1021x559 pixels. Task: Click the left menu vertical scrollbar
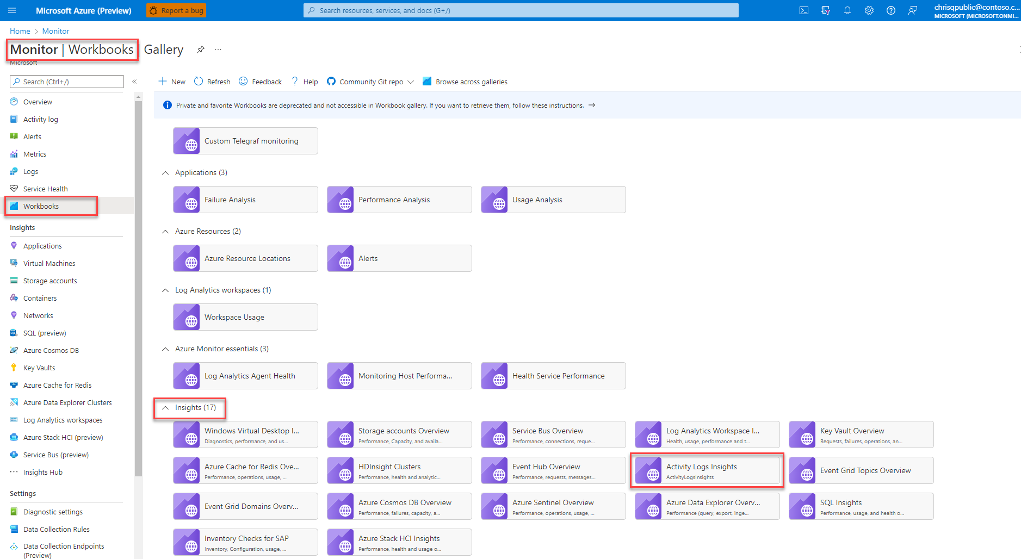(x=138, y=288)
